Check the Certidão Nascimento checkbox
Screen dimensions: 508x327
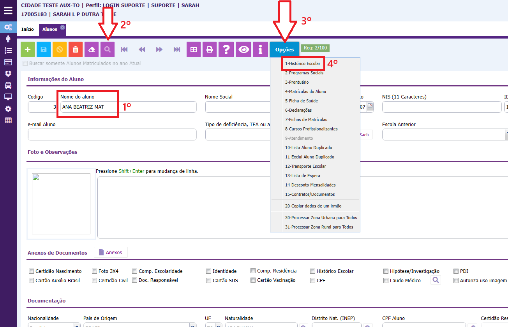pyautogui.click(x=31, y=271)
